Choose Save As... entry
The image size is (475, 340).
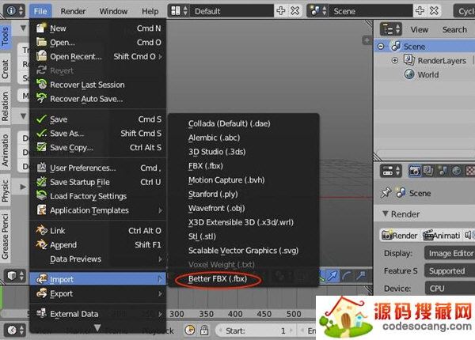(98, 134)
